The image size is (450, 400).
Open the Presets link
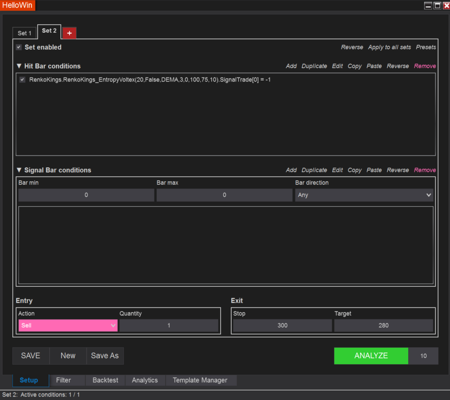pos(426,47)
